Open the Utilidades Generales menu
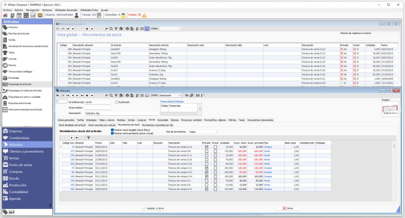 (x=66, y=10)
